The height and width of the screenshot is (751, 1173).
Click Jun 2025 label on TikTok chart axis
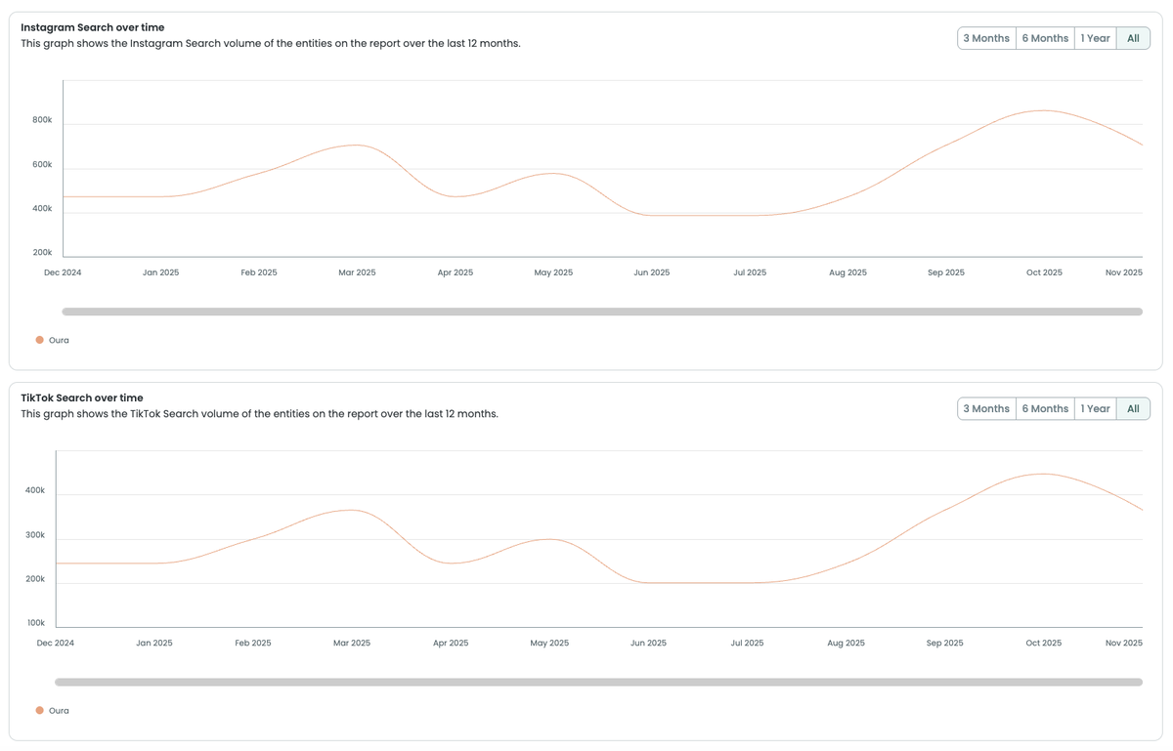point(648,643)
